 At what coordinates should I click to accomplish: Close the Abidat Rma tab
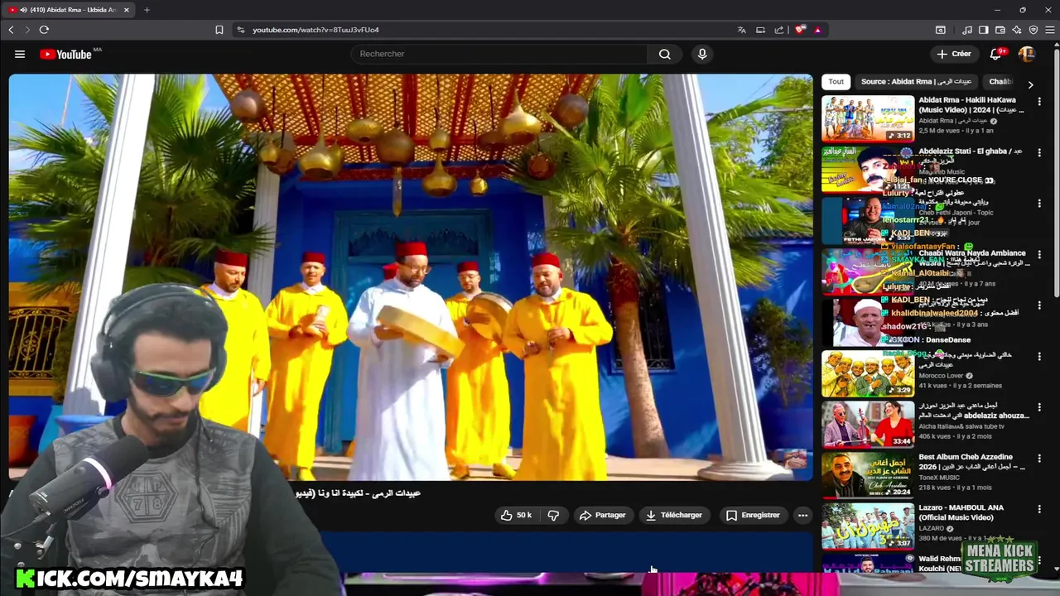[127, 10]
